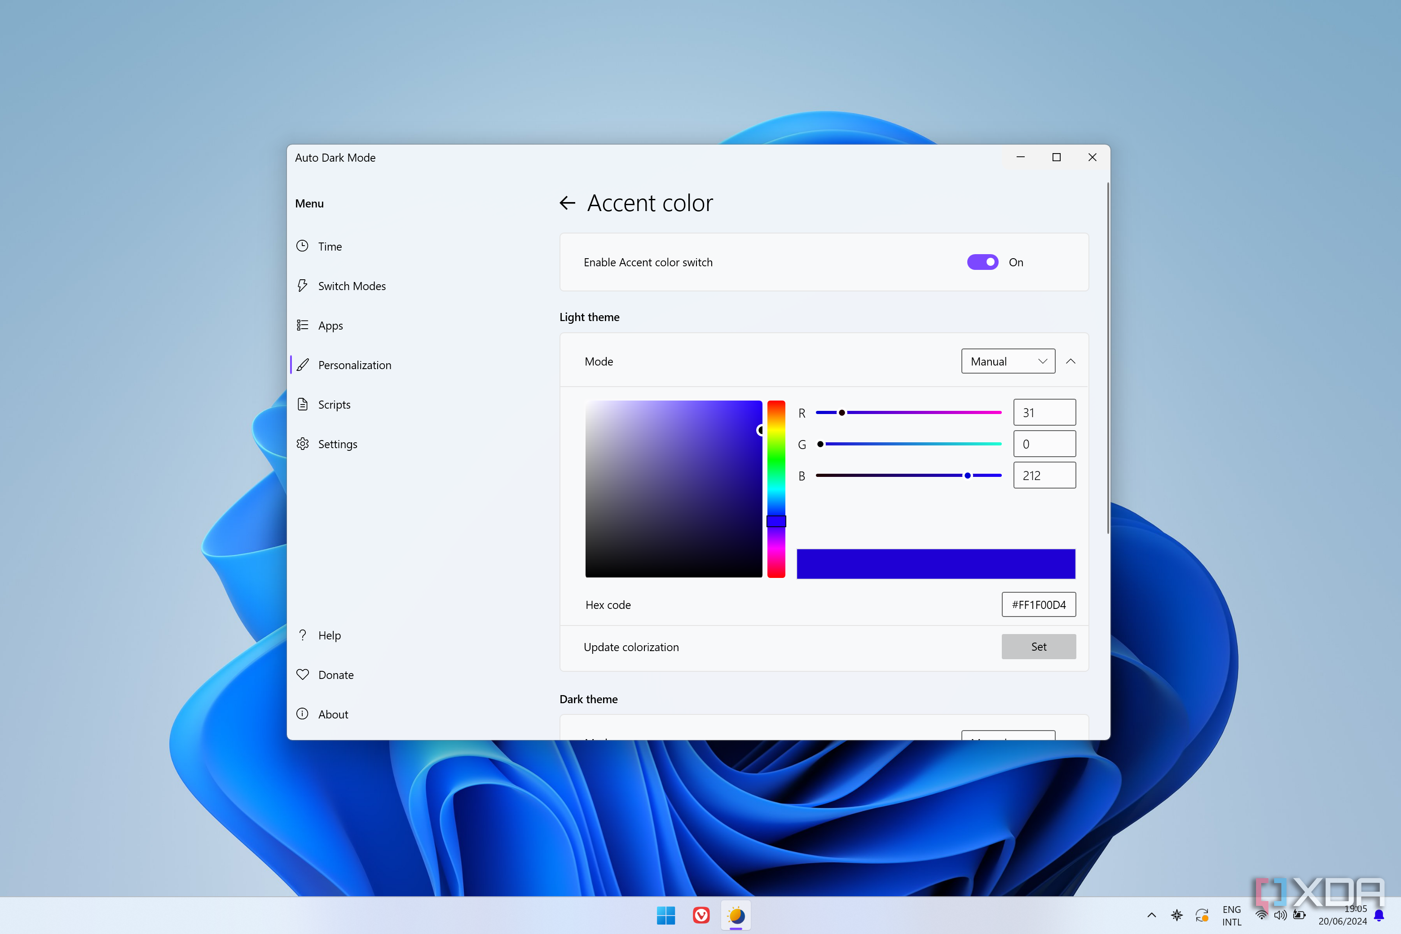
Task: Click the sync refresh tray icon
Action: coord(1202,915)
